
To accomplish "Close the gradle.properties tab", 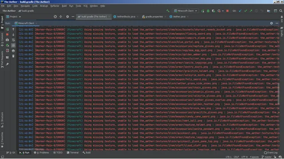I will pos(165,17).
